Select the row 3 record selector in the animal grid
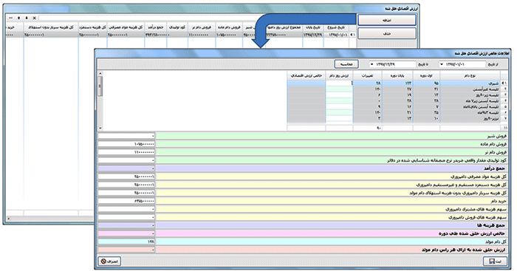 504,95
